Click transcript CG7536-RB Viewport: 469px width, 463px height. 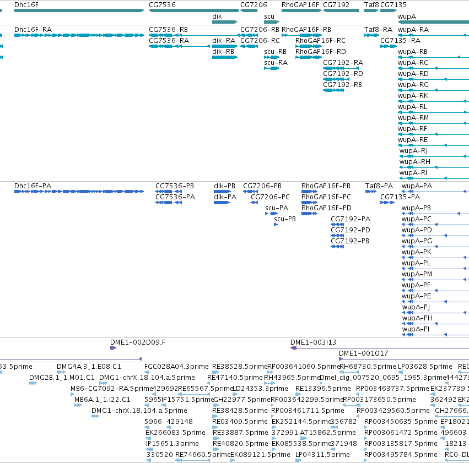[194, 35]
